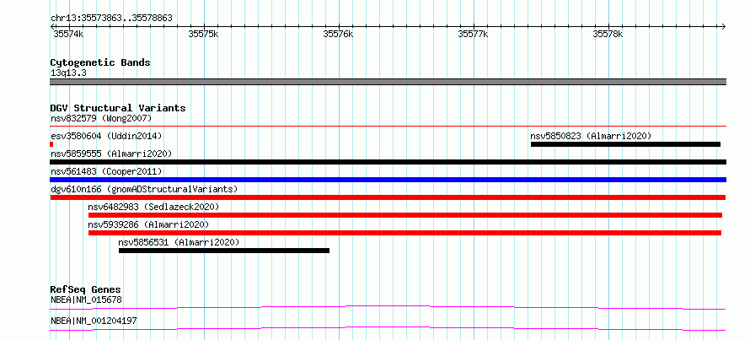Click the 35576k ruler tick label
The image size is (750, 340).
click(339, 34)
